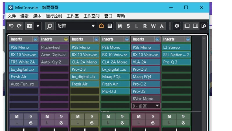
Task: Bypass inserts on the VLA-2A channel
Action: coord(157,39)
